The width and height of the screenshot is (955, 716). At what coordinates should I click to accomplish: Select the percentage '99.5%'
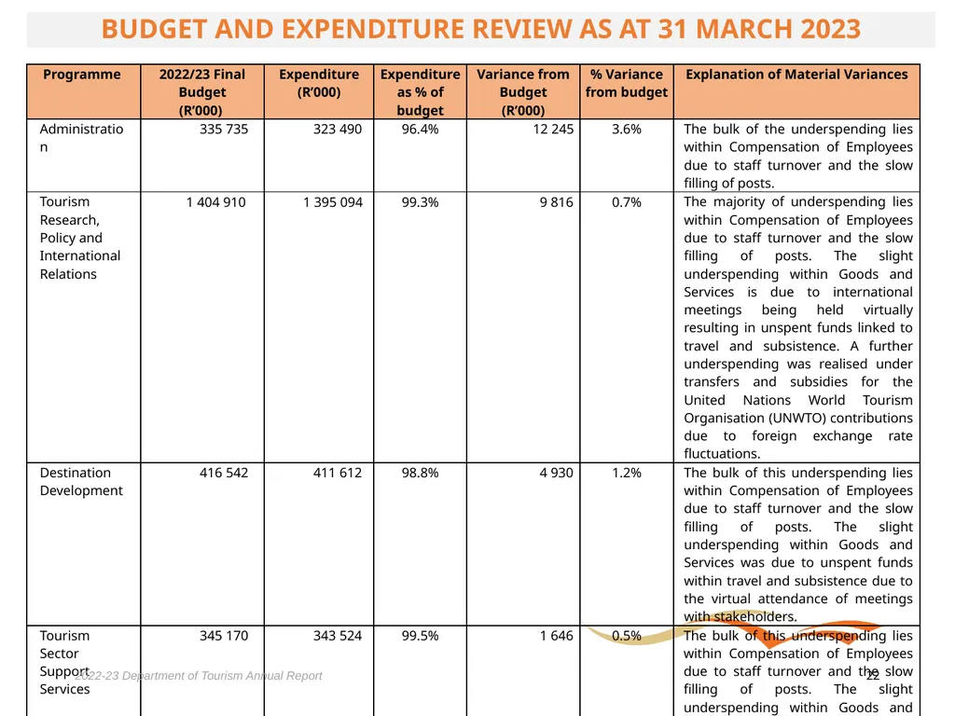(420, 636)
